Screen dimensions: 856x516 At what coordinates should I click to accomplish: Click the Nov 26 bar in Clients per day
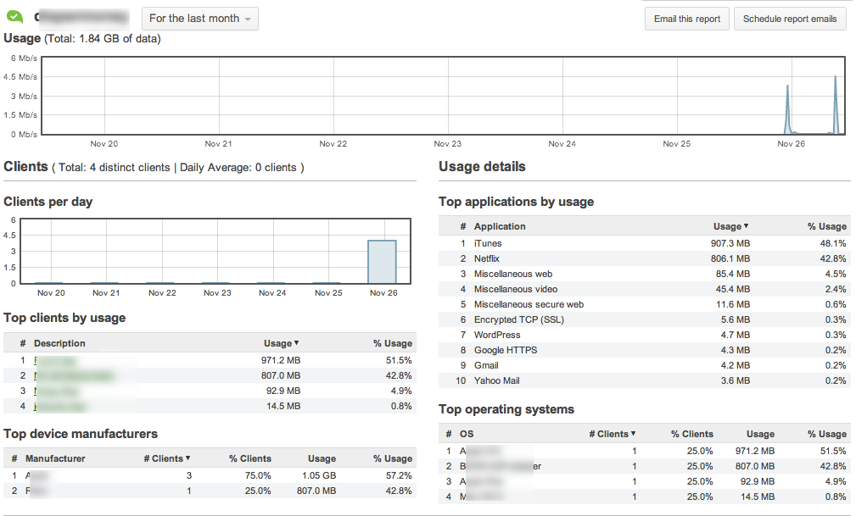[382, 262]
